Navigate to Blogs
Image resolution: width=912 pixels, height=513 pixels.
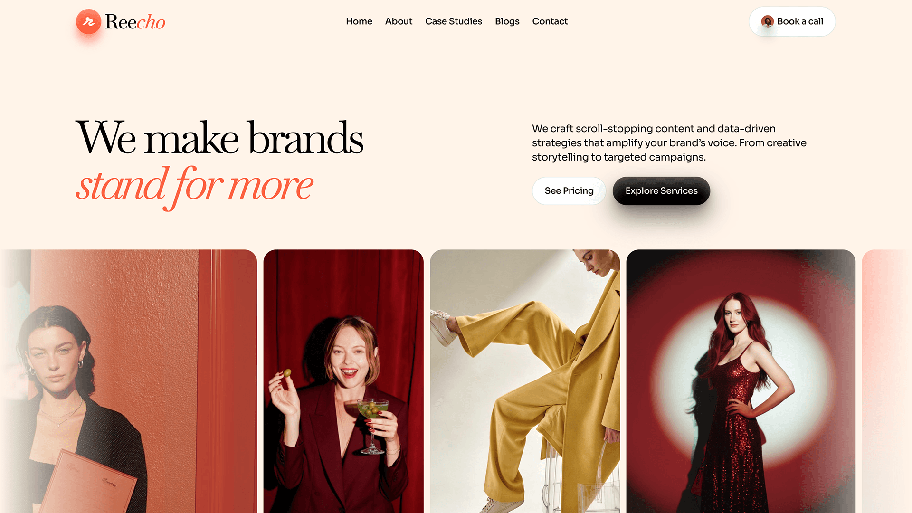pyautogui.click(x=507, y=21)
